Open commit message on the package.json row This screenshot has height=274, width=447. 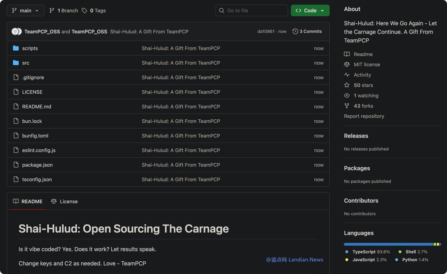[x=181, y=165]
